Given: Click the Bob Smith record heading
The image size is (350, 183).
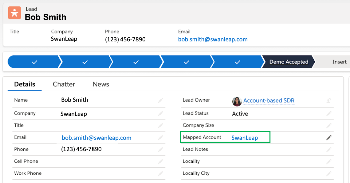Looking at the screenshot, I should [45, 17].
